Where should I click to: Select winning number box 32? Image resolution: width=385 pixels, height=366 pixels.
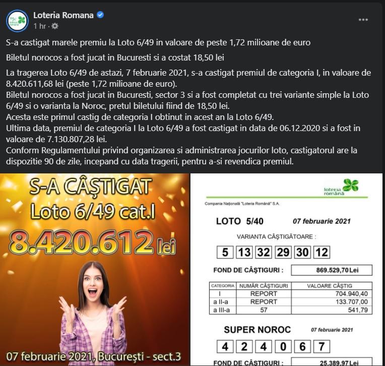[264, 252]
